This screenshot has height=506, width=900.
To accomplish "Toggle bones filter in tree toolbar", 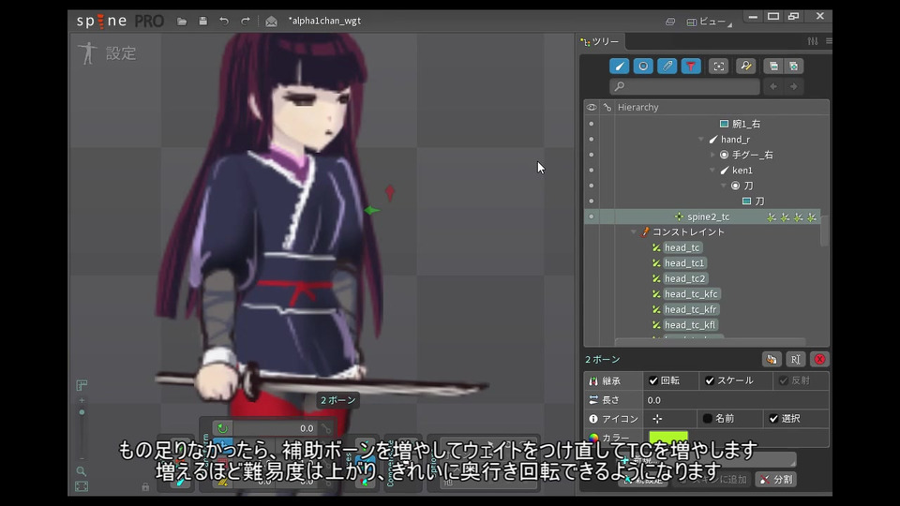I will [620, 66].
